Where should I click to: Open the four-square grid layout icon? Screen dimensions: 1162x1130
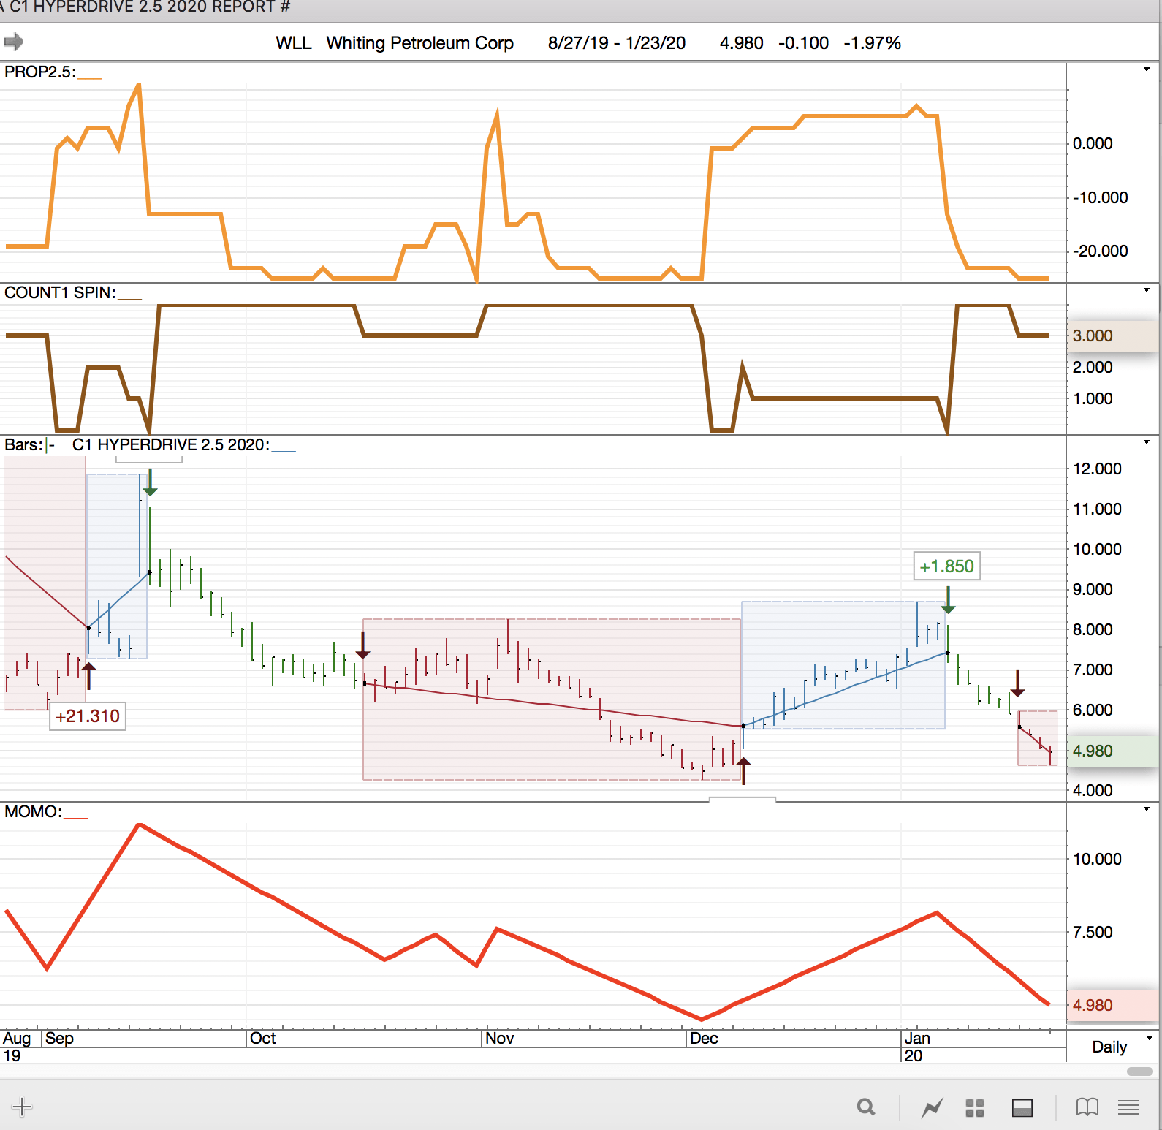click(975, 1108)
